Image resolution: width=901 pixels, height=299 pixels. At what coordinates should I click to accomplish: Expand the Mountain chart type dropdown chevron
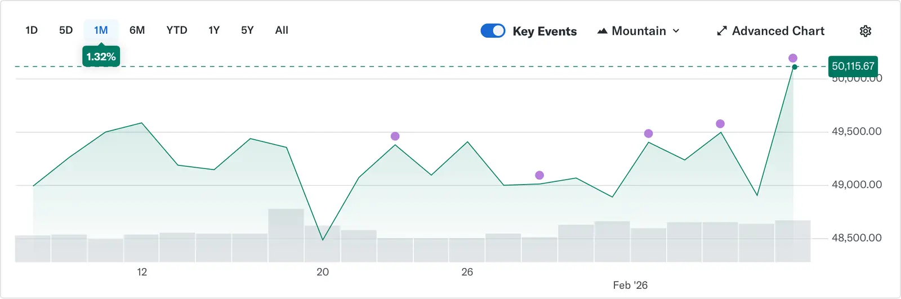pyautogui.click(x=676, y=31)
